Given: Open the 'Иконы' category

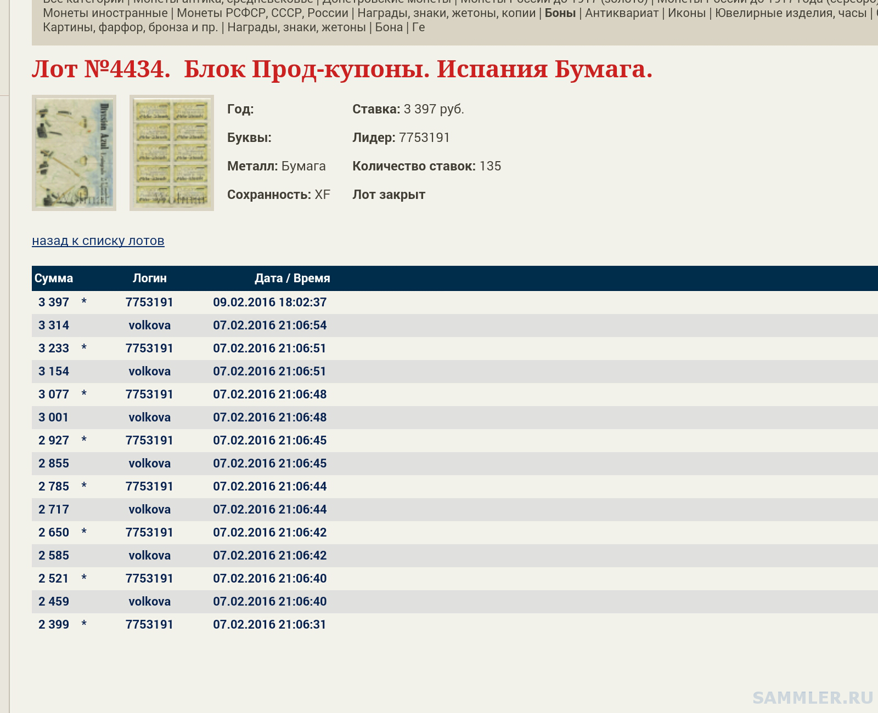Looking at the screenshot, I should [x=687, y=13].
